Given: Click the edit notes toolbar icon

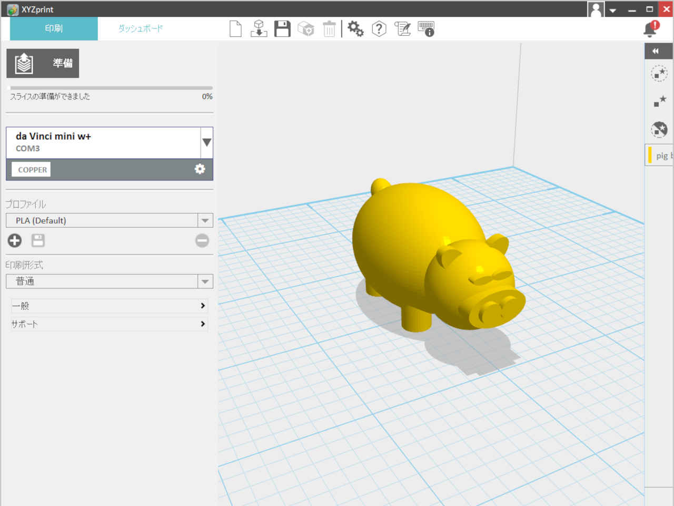Looking at the screenshot, I should tap(403, 29).
